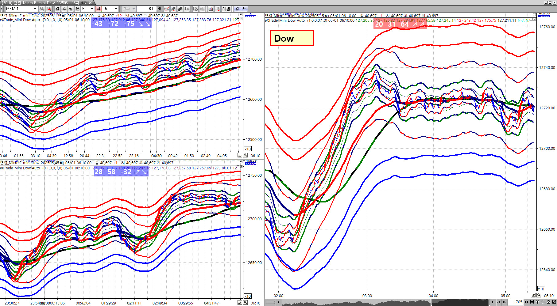This screenshot has width=557, height=306.
Task: Click the zoom-in plus icon in bottom bar
Action: pyautogui.click(x=537, y=302)
